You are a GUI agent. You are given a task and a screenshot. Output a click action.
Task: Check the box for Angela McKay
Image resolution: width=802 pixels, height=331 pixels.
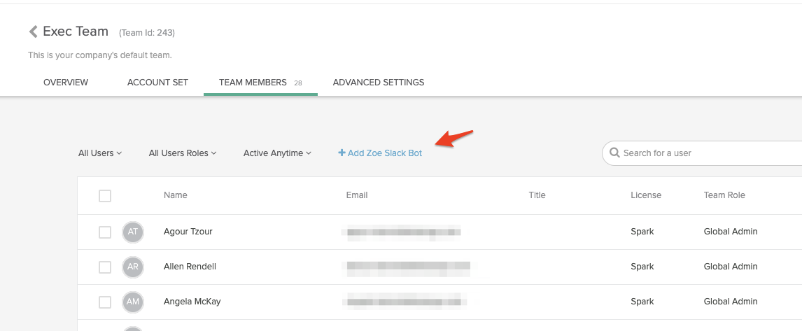pos(105,302)
